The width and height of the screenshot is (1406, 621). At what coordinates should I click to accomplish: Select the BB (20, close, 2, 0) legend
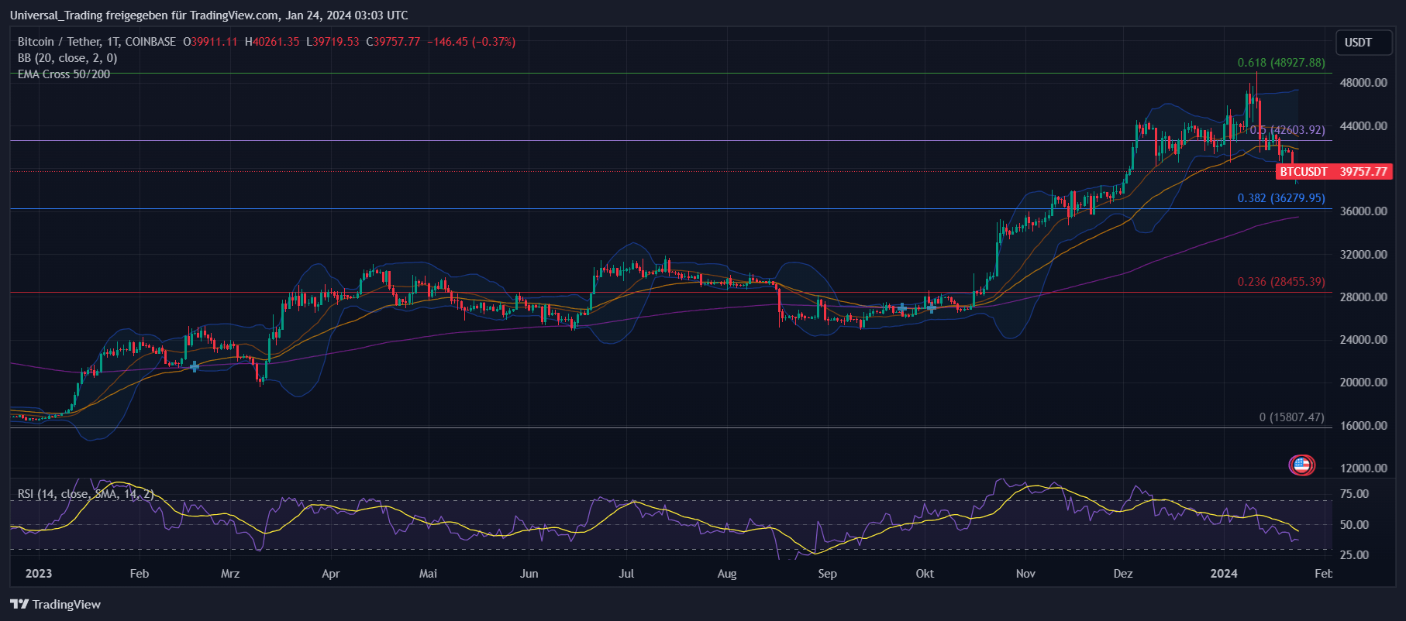[x=67, y=58]
